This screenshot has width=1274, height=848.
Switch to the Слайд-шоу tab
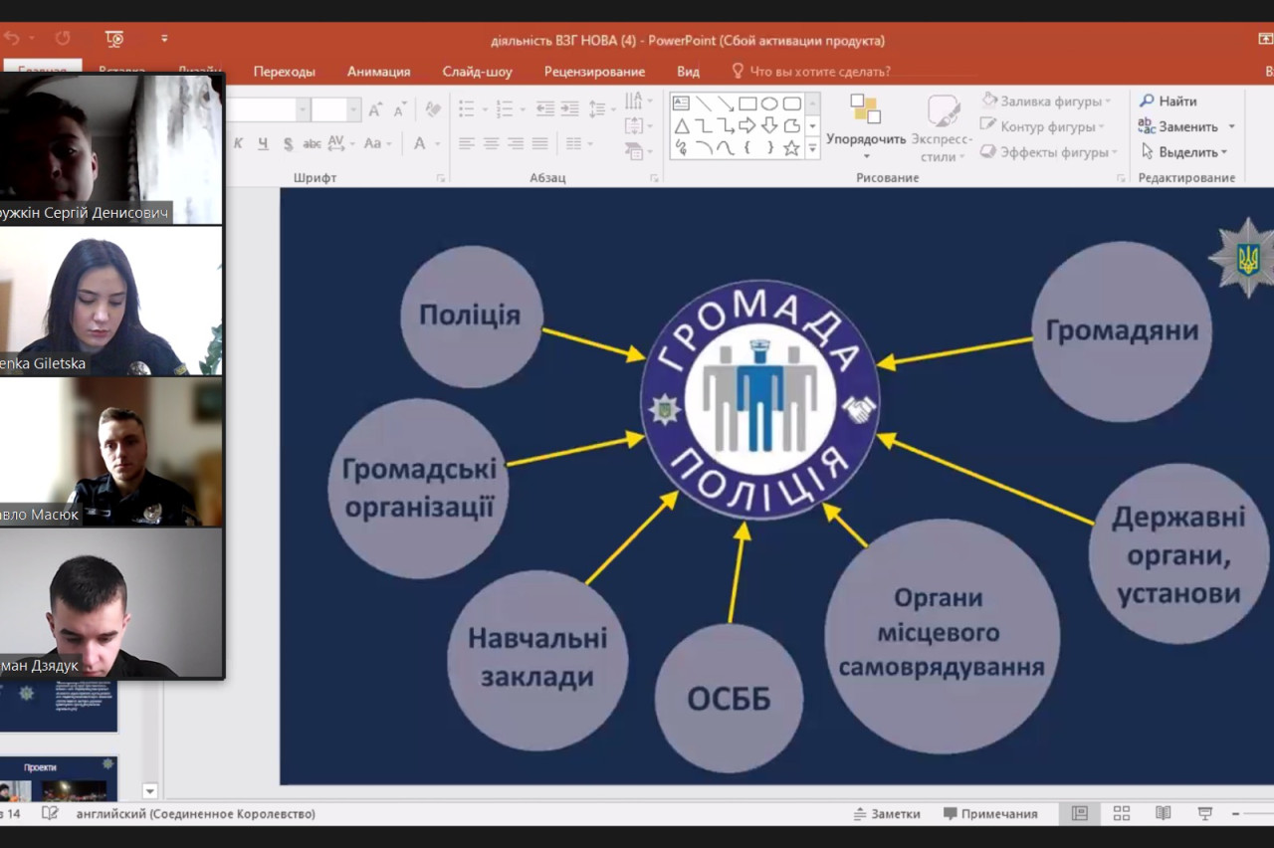click(x=478, y=72)
